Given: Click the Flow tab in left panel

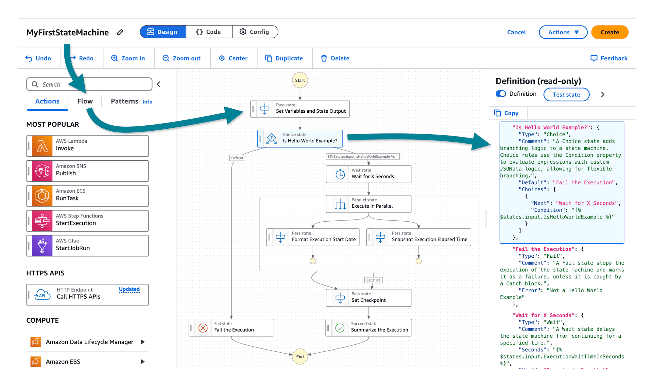Looking at the screenshot, I should point(84,101).
